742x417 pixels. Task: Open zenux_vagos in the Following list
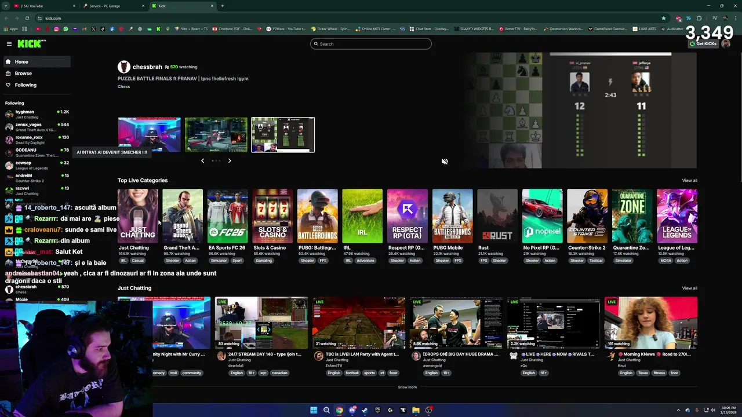coord(36,127)
